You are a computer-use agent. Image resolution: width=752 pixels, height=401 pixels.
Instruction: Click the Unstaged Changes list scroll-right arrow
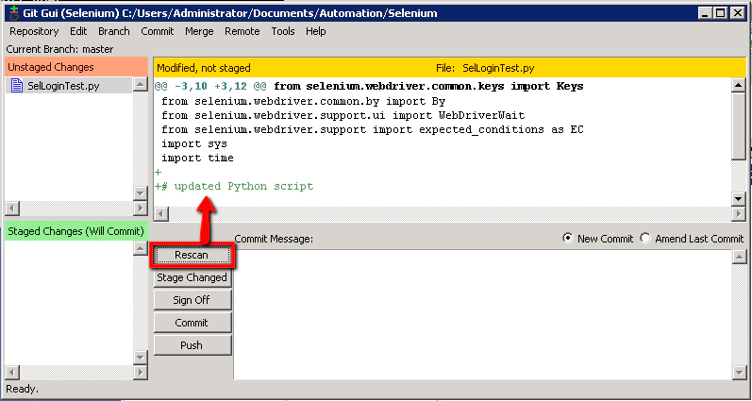[x=140, y=209]
